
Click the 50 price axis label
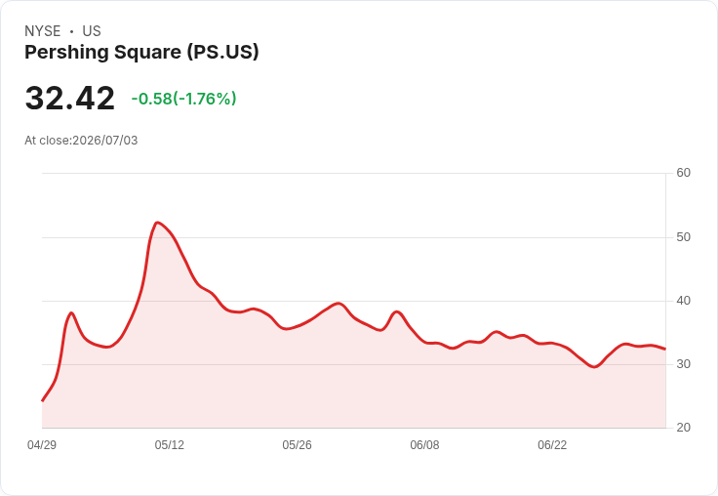pyautogui.click(x=683, y=237)
